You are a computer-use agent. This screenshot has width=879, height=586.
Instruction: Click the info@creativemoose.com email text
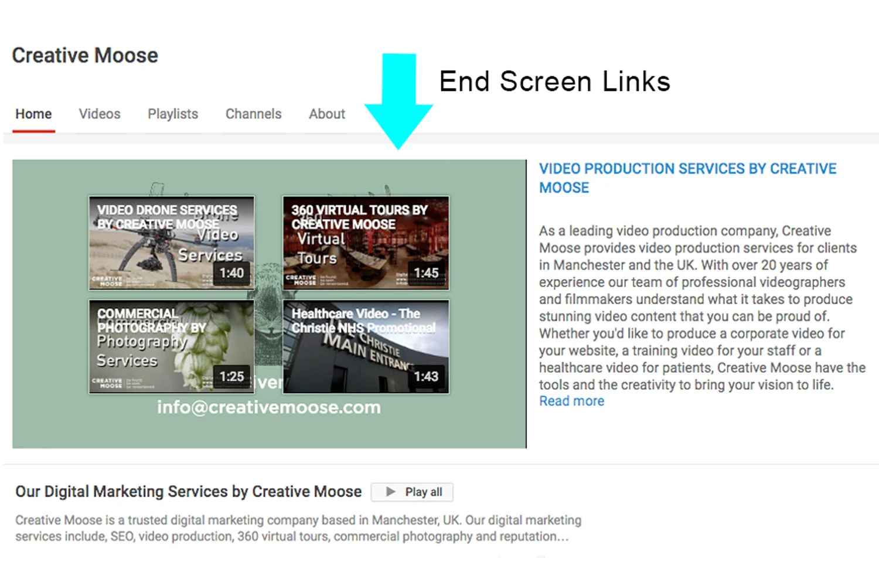(269, 407)
